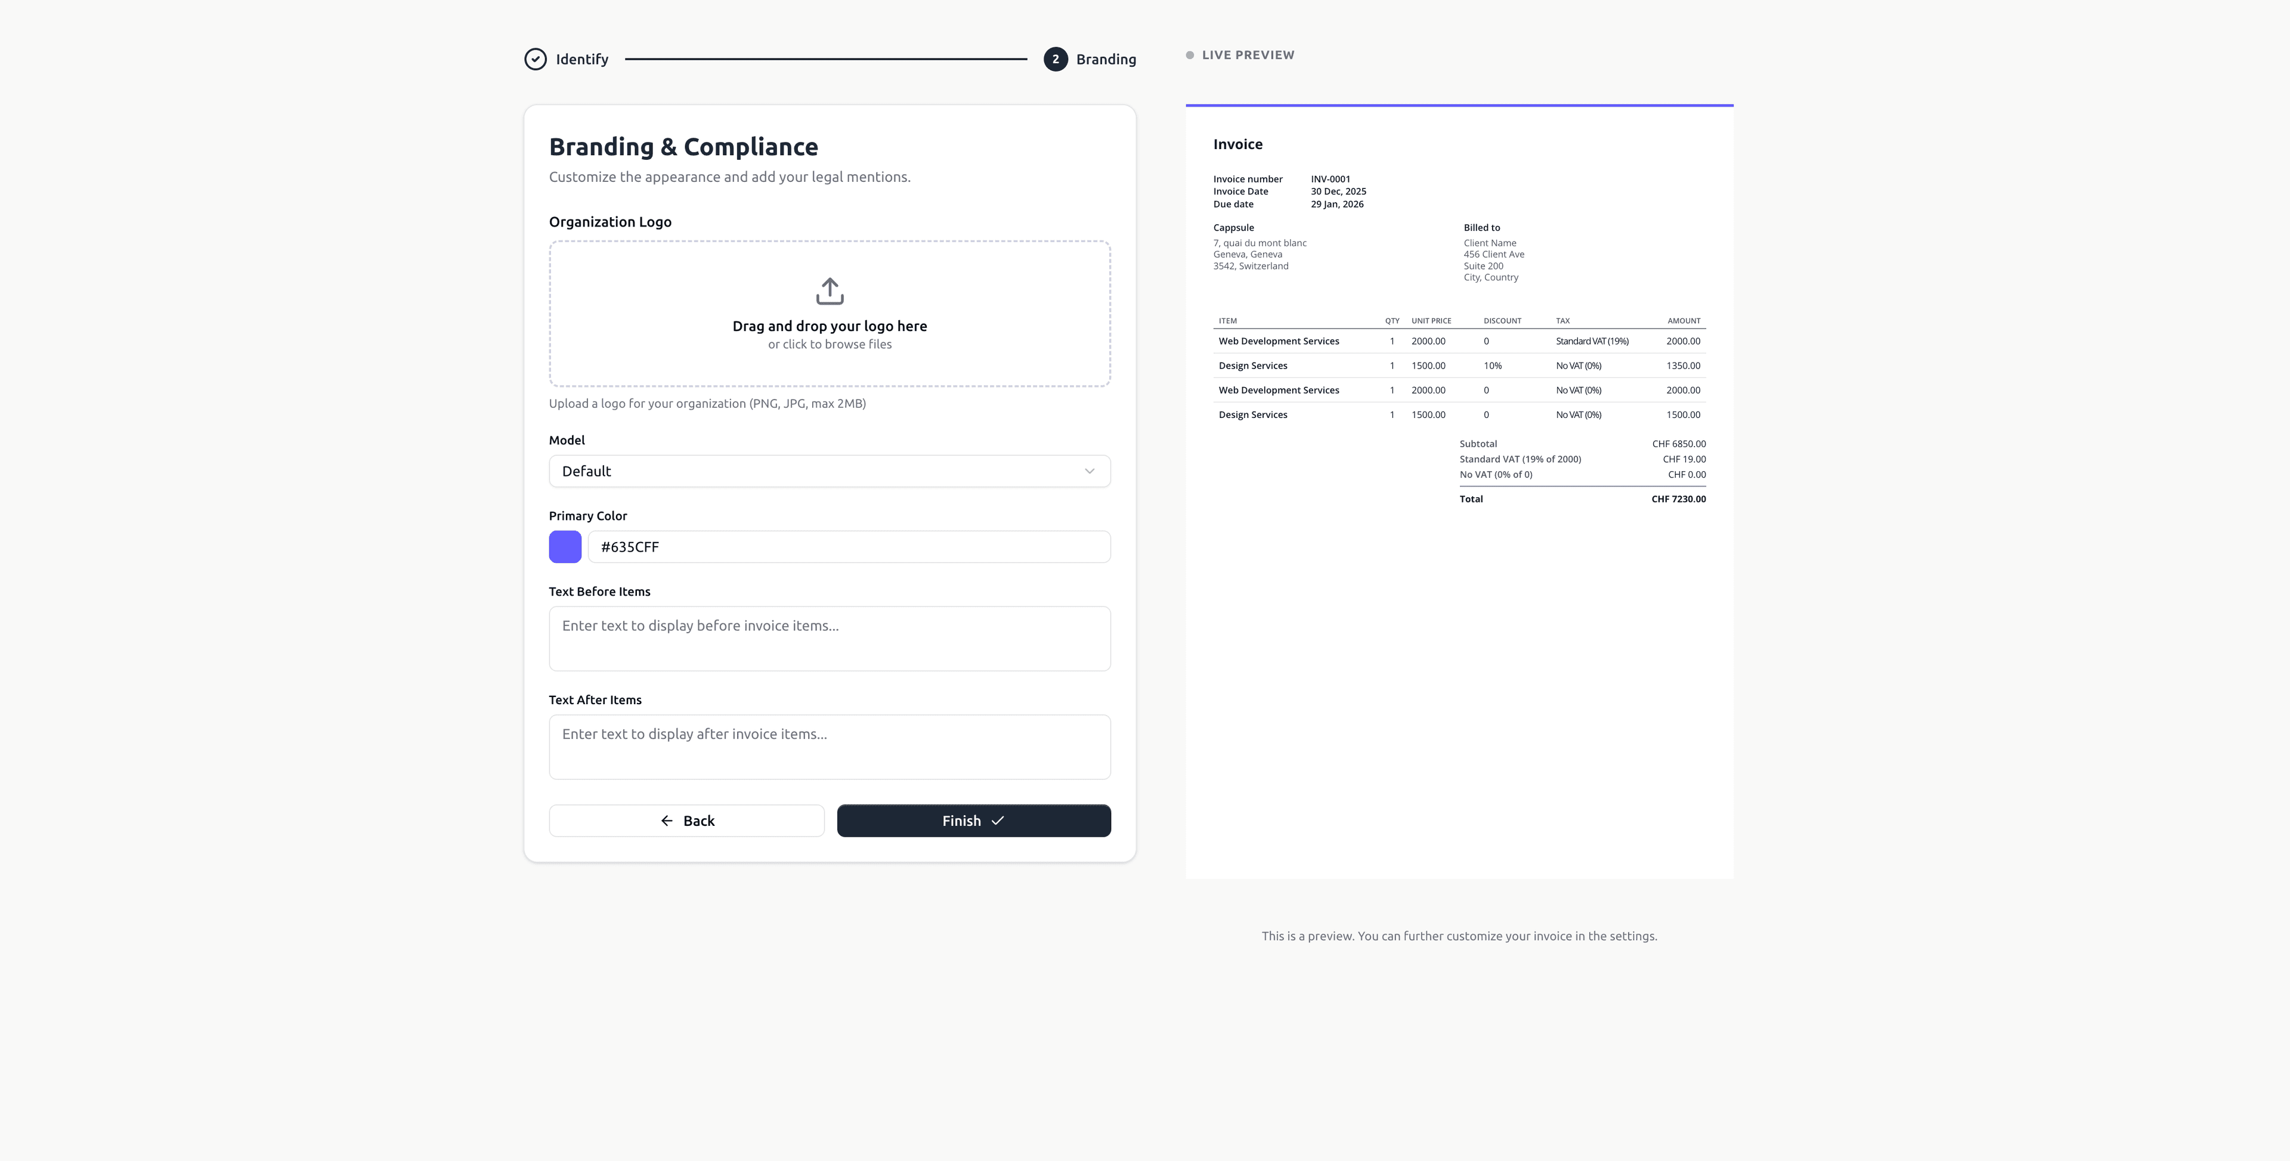This screenshot has width=2290, height=1161.
Task: Click the Finish button
Action: click(x=973, y=821)
